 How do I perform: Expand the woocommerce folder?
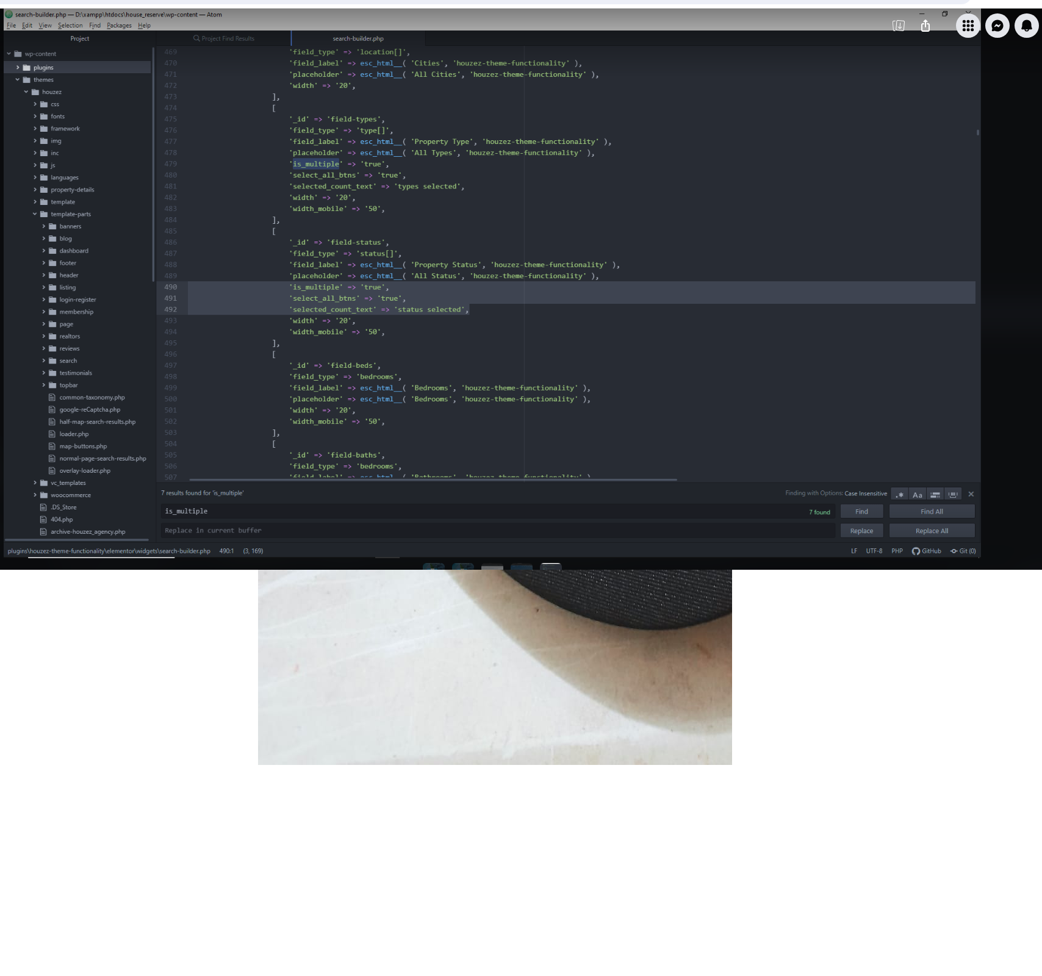pos(35,495)
